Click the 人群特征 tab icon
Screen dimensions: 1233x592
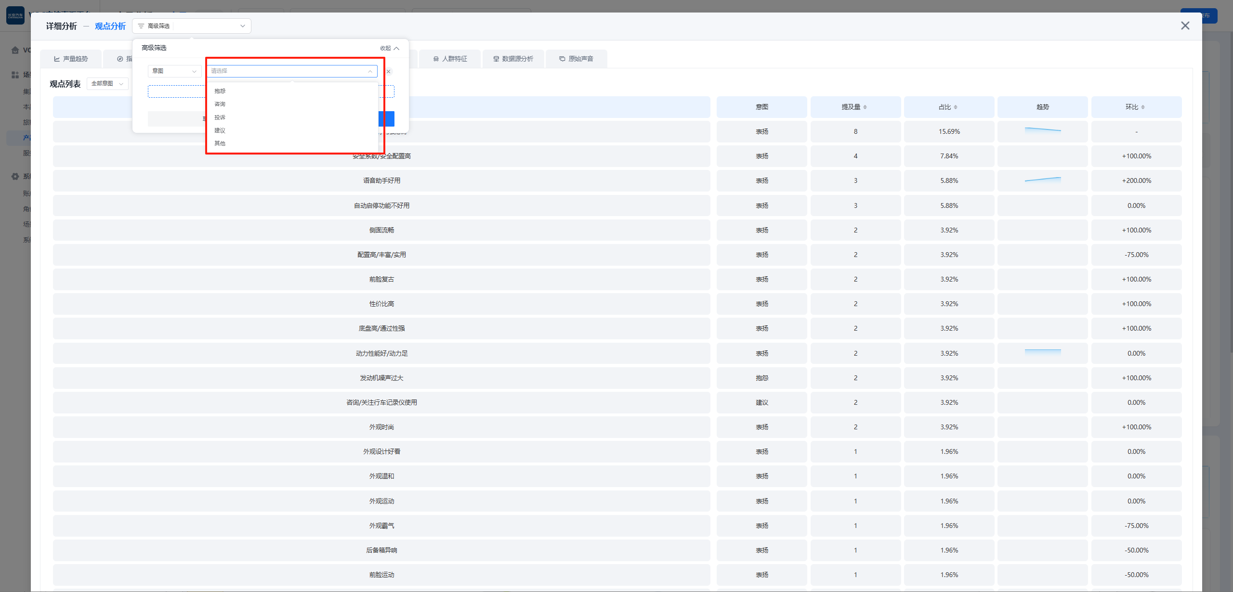436,59
